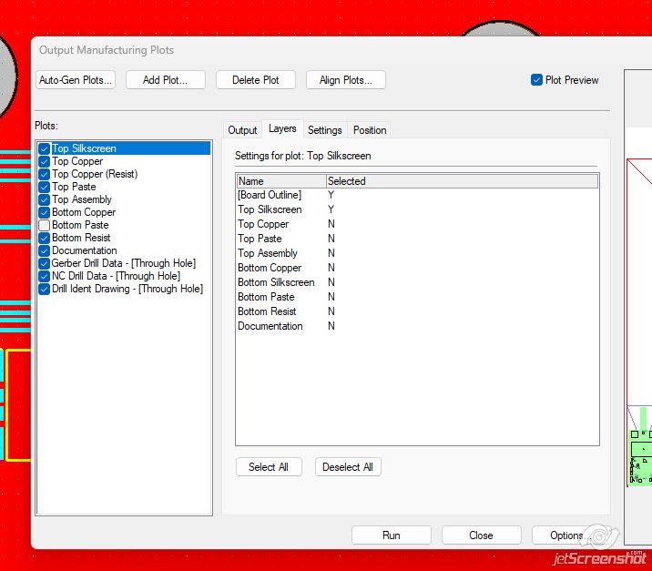
Task: Click the Select All button
Action: click(269, 467)
